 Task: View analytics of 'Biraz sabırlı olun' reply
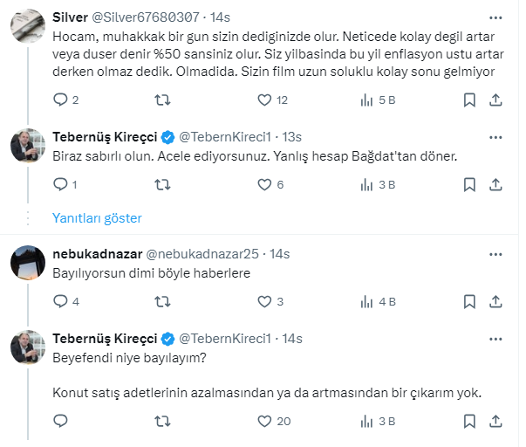point(368,184)
